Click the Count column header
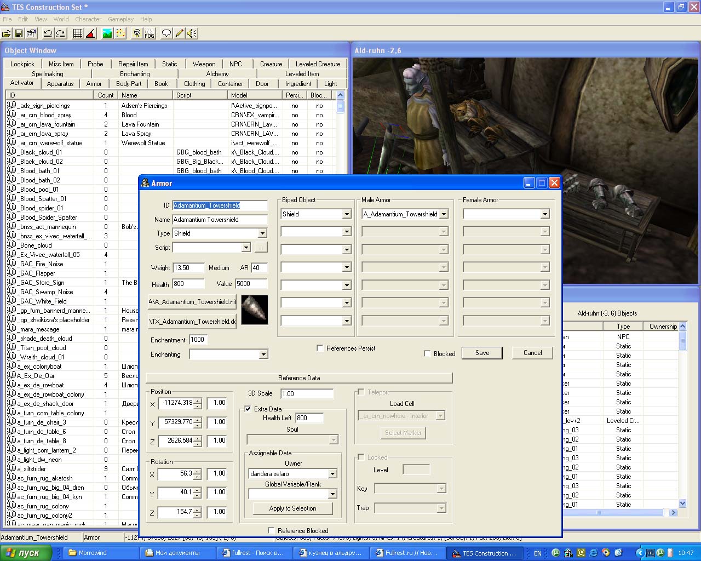 (106, 95)
